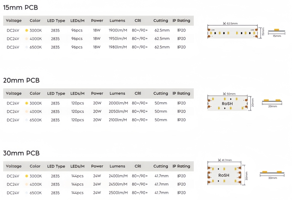Click '144pcs' in the 30mm 4000K row
This screenshot has width=292, height=200.
(77, 185)
